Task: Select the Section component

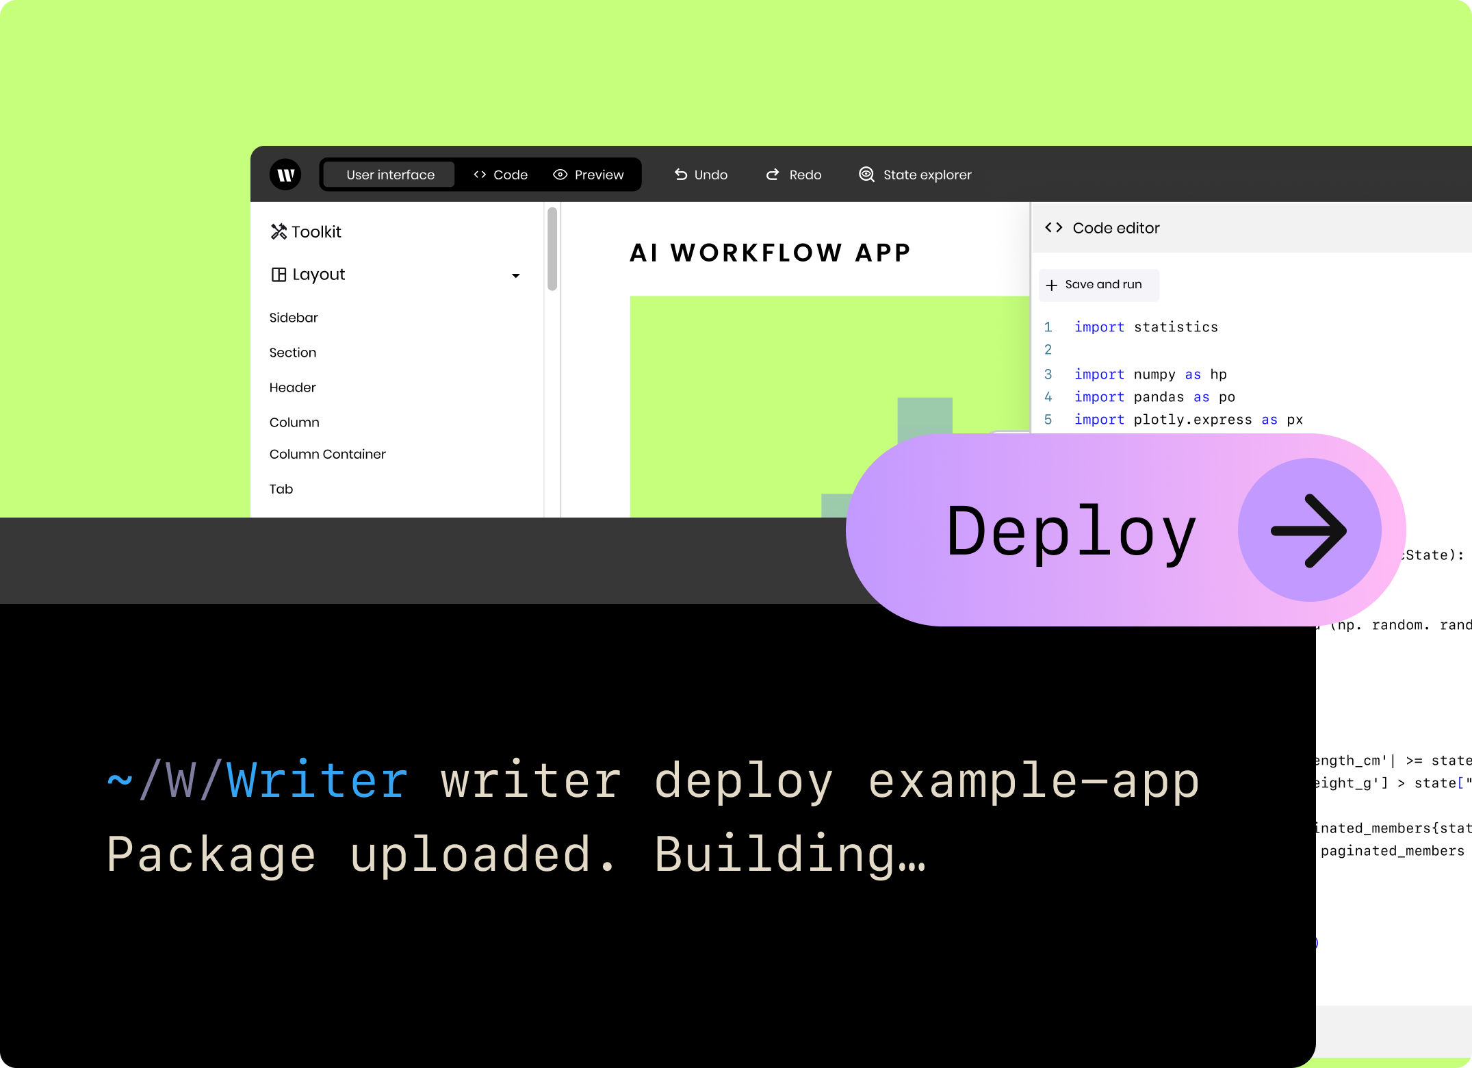Action: coord(293,353)
